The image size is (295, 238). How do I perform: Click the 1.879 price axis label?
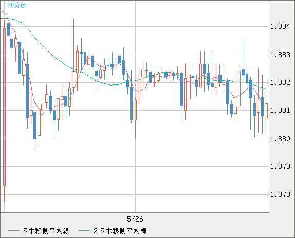(280, 166)
